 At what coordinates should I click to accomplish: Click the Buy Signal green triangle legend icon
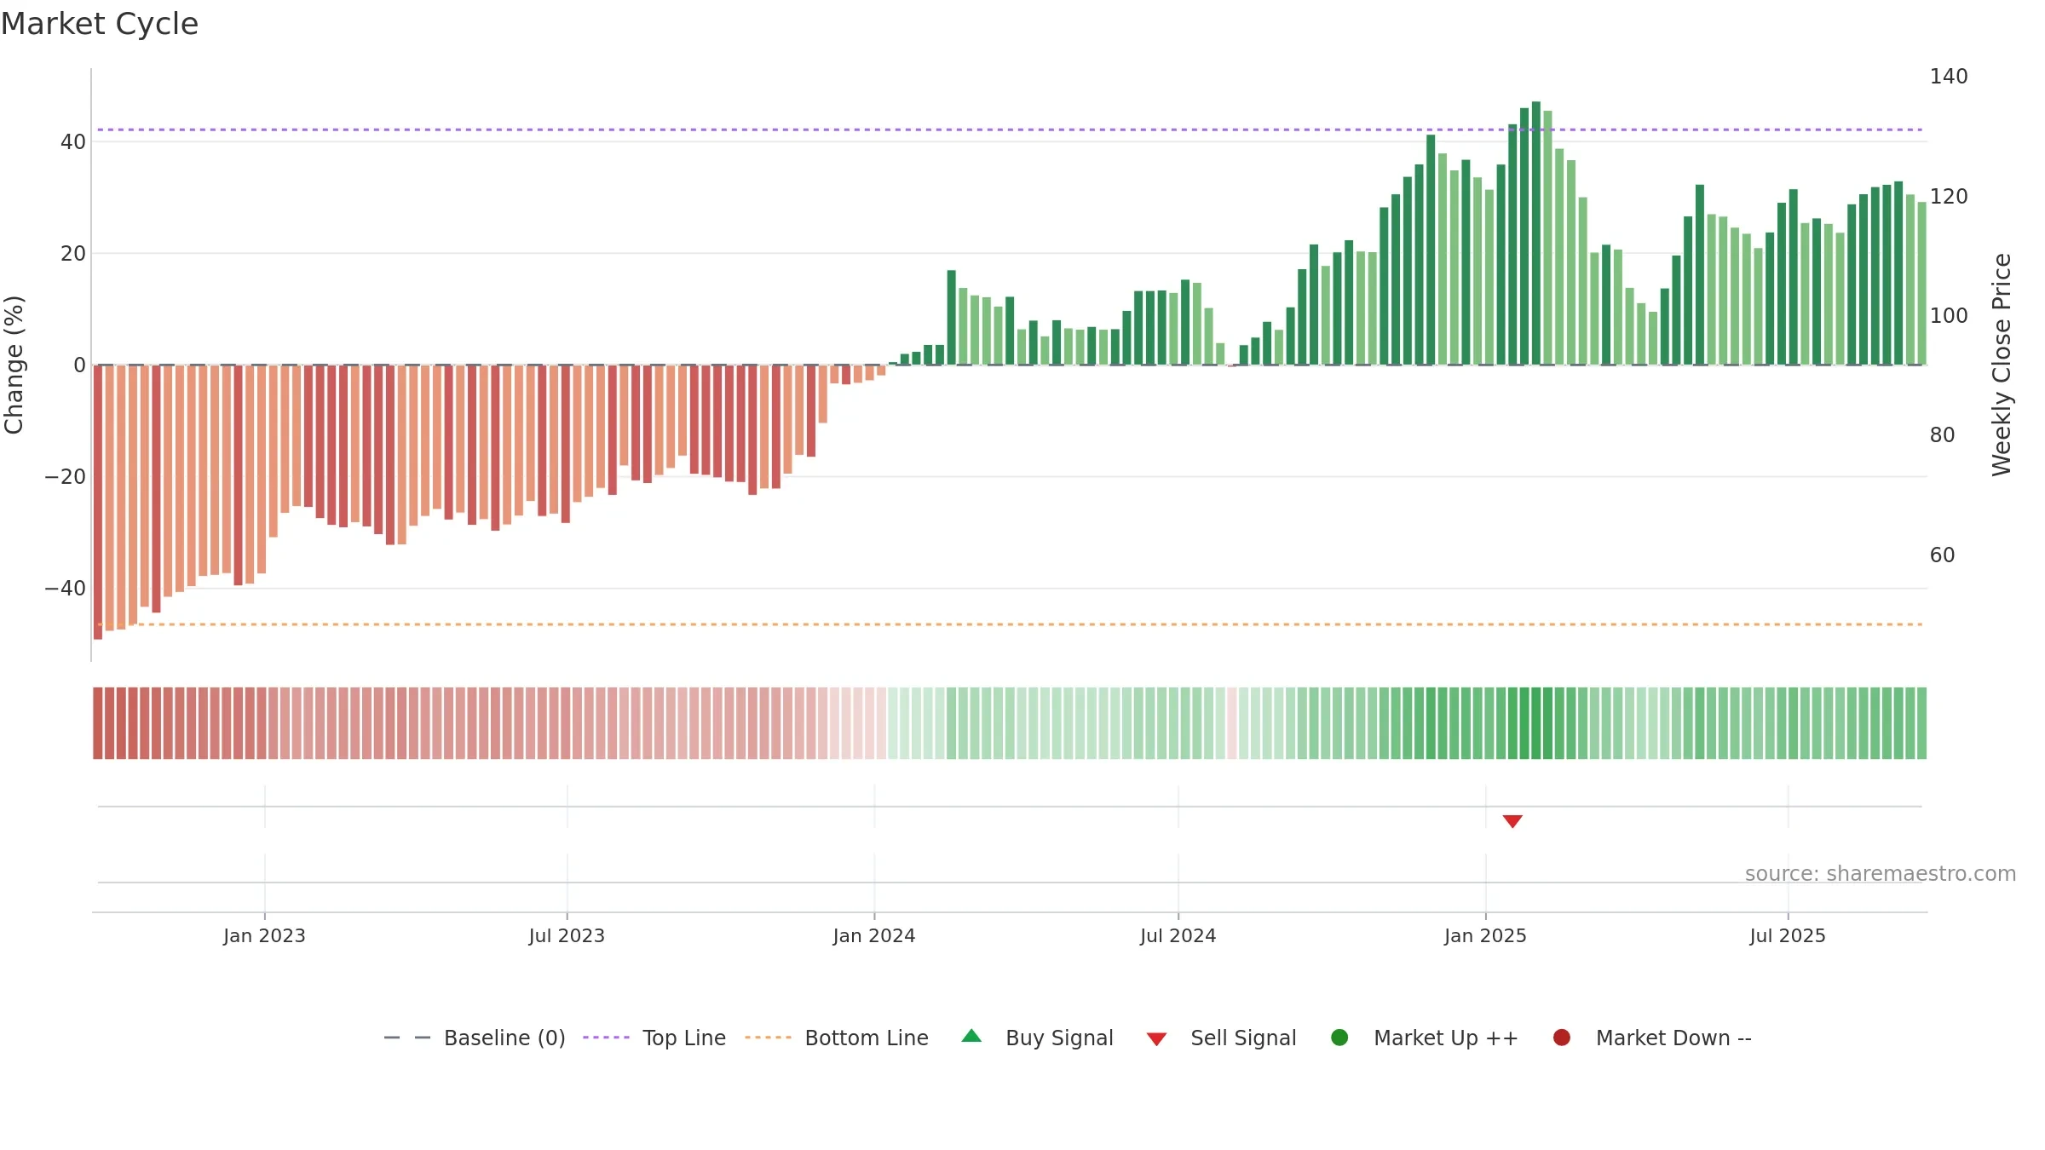[x=971, y=1037]
